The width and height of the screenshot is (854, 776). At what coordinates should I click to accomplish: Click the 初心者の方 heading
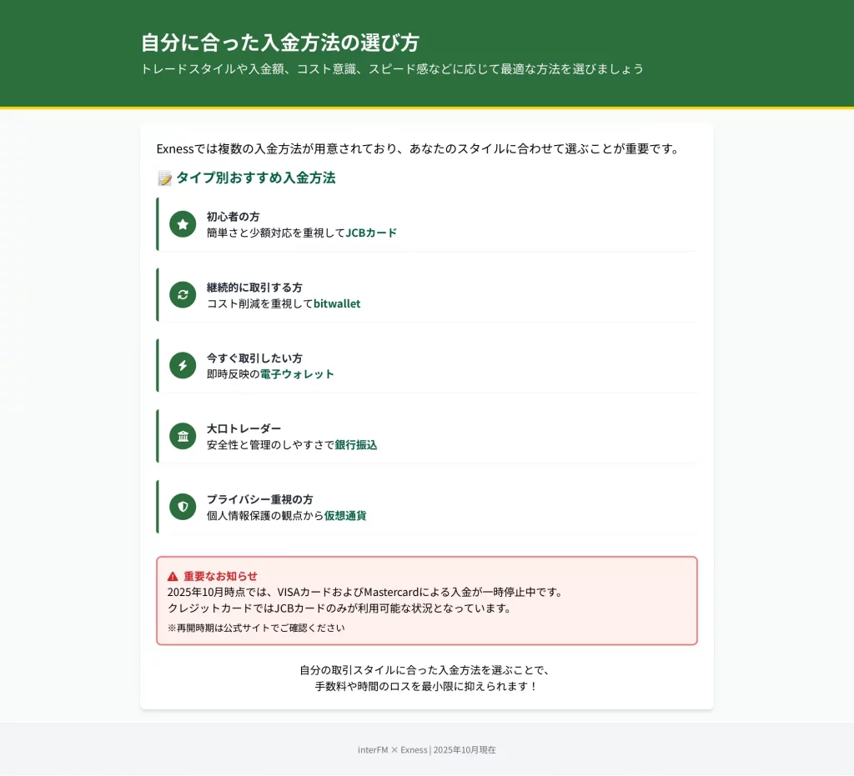pos(234,217)
